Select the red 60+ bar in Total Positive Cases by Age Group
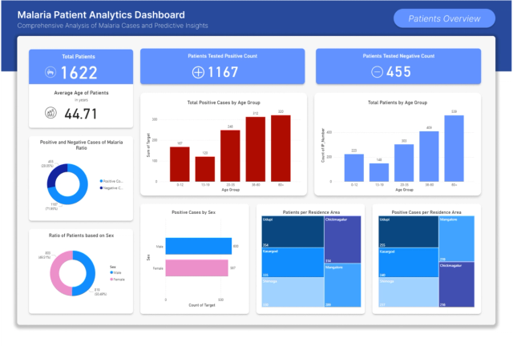The width and height of the screenshot is (513, 346). coord(281,148)
